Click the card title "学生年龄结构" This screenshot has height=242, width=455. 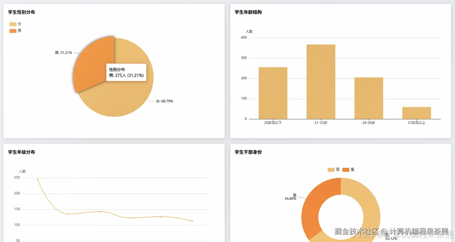[248, 12]
